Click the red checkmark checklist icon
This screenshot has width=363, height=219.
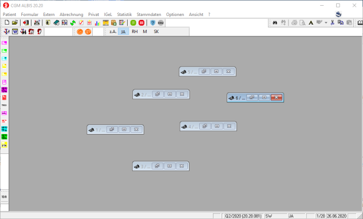coord(81,23)
